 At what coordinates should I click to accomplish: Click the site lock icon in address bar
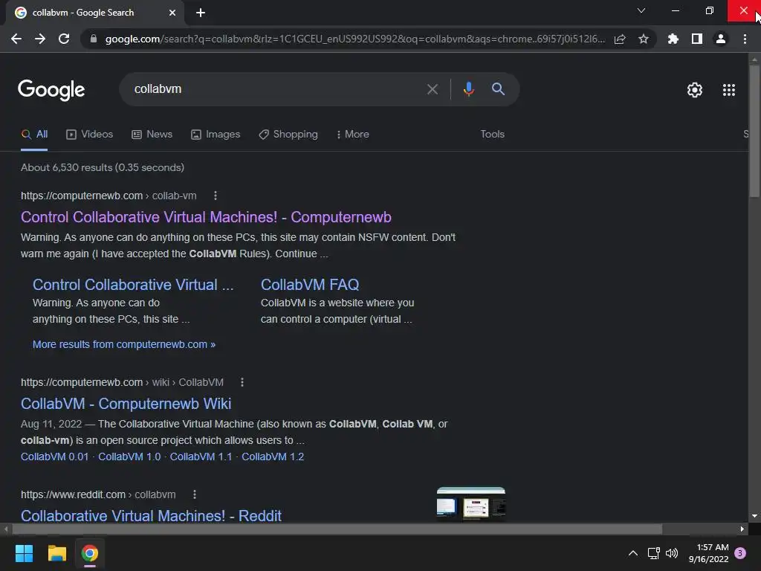[x=93, y=39]
